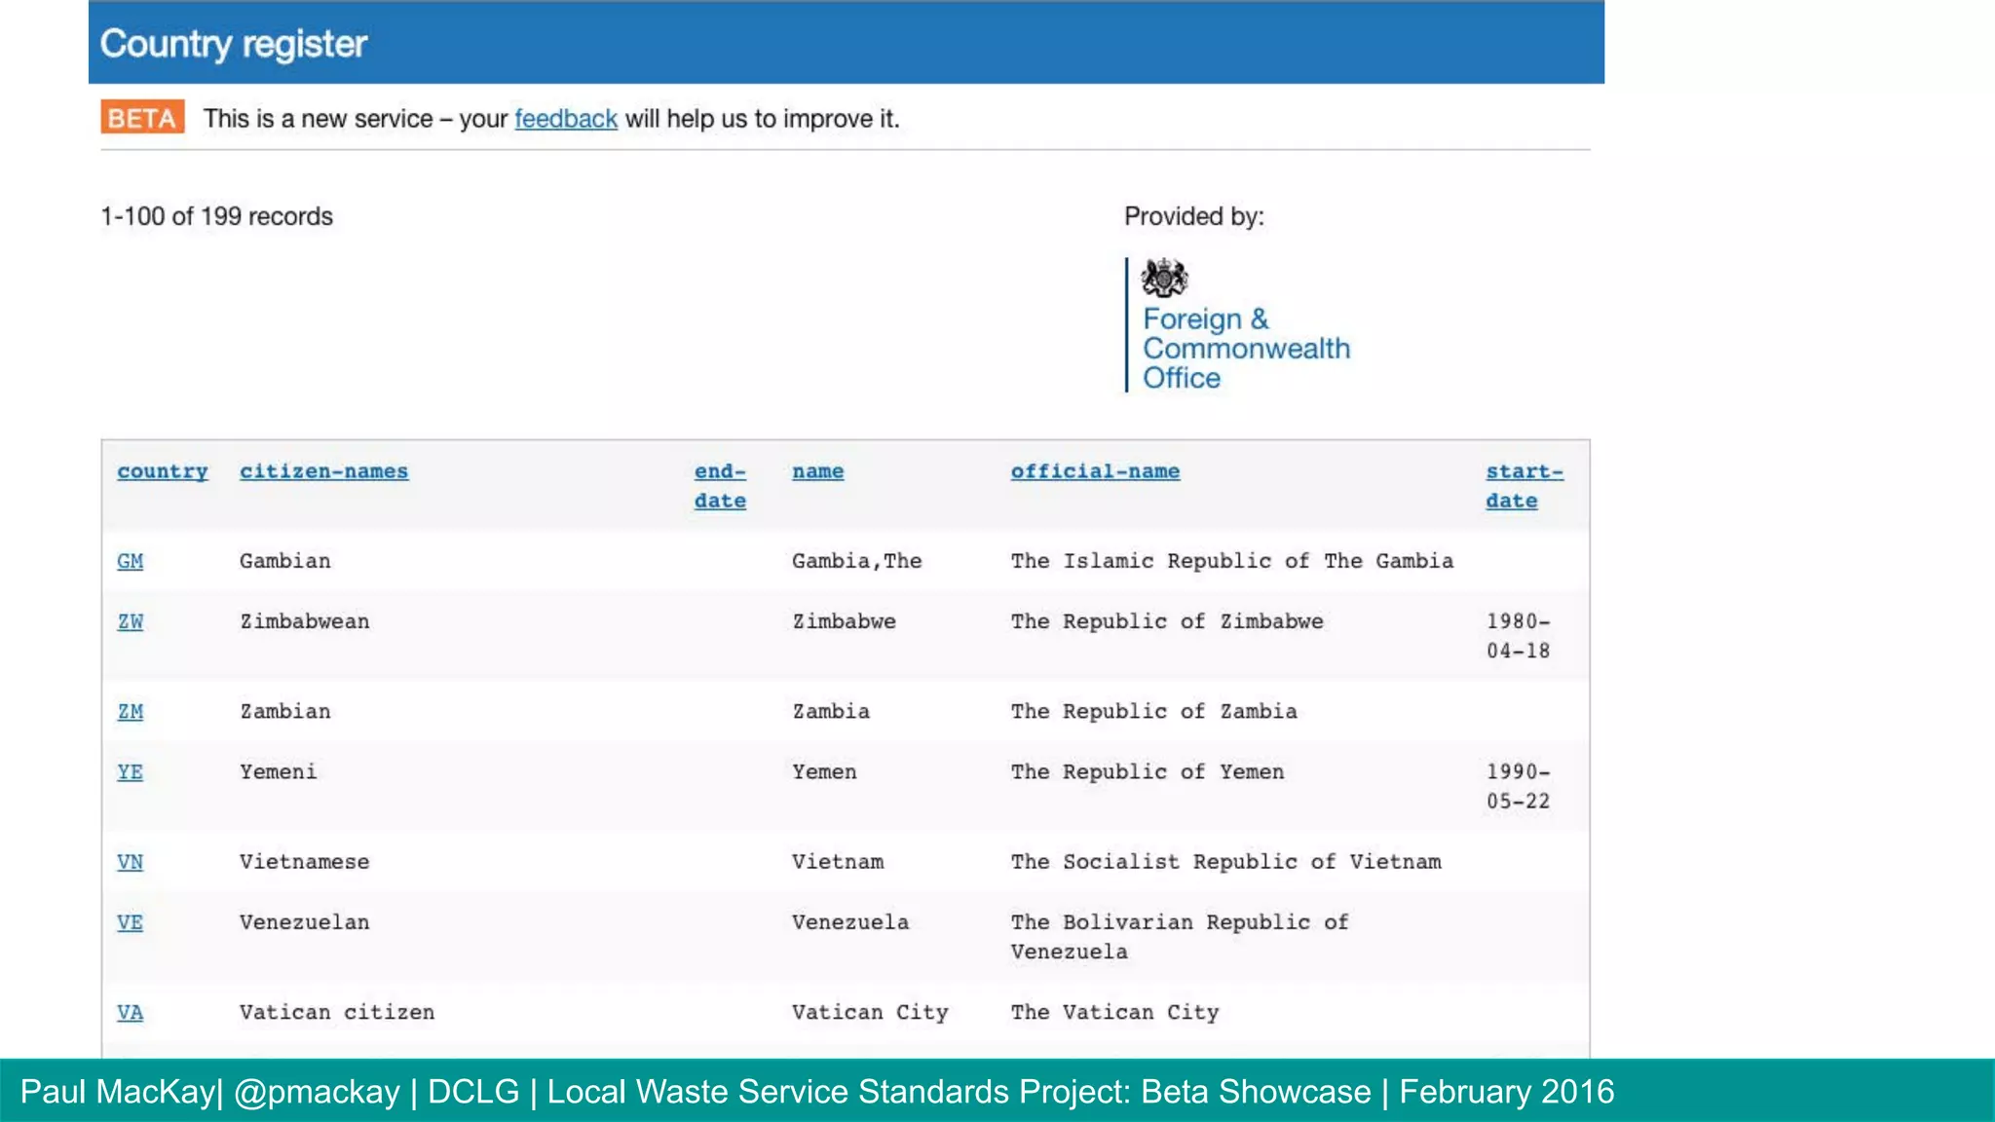Click the 'Zambia' name cell
This screenshot has width=1995, height=1122.
[831, 712]
